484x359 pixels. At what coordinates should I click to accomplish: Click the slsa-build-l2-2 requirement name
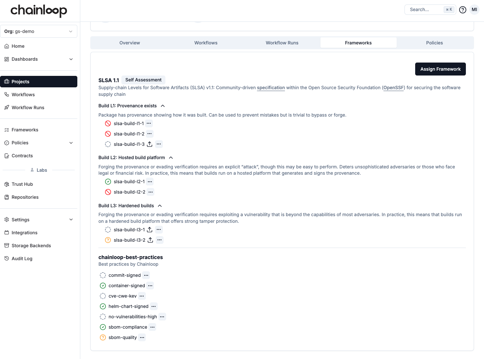[130, 192]
